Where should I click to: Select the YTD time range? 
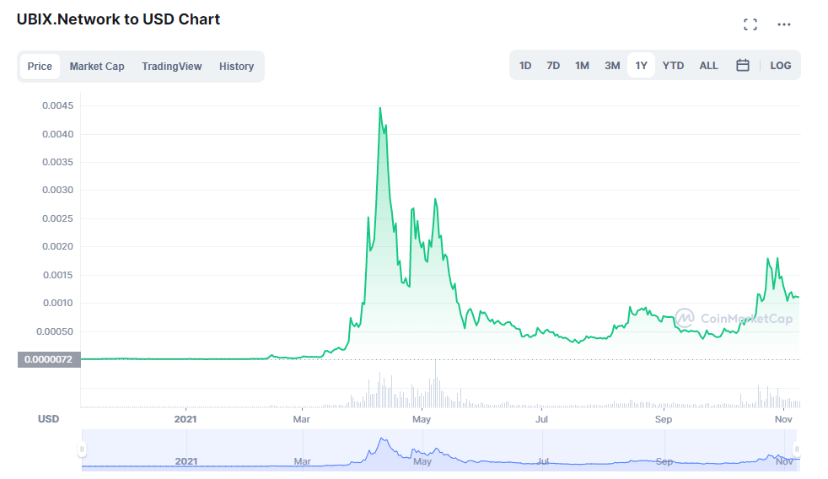[673, 66]
